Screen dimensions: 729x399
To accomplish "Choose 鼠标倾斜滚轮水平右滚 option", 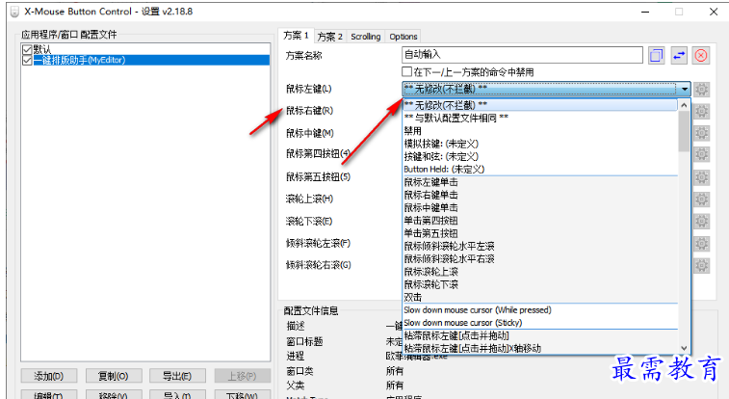I will coord(540,259).
